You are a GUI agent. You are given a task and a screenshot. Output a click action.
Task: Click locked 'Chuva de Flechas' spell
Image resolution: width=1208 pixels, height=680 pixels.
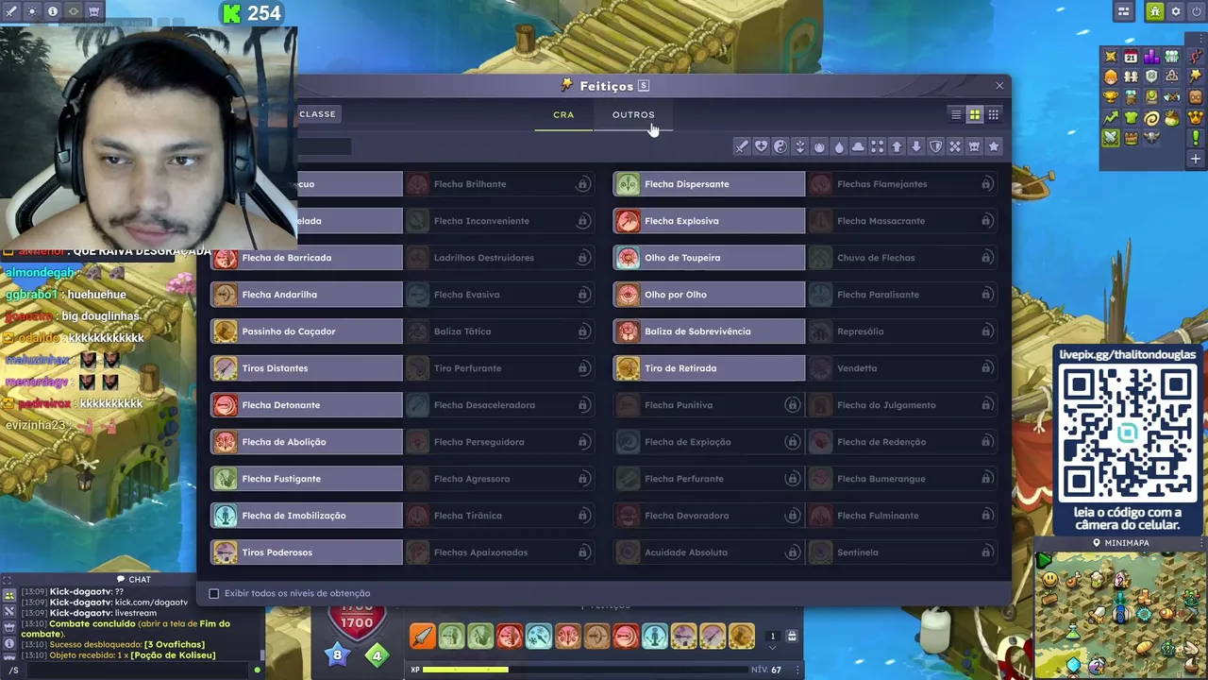coord(902,258)
